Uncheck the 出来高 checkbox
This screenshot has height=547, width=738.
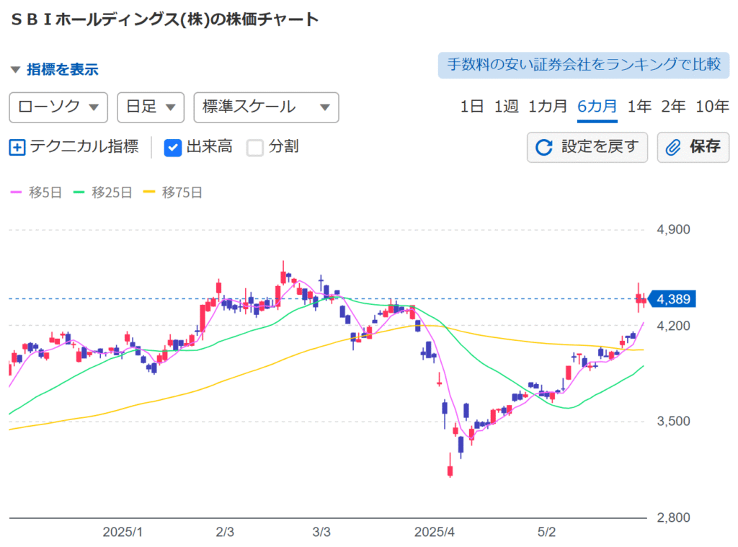[173, 147]
